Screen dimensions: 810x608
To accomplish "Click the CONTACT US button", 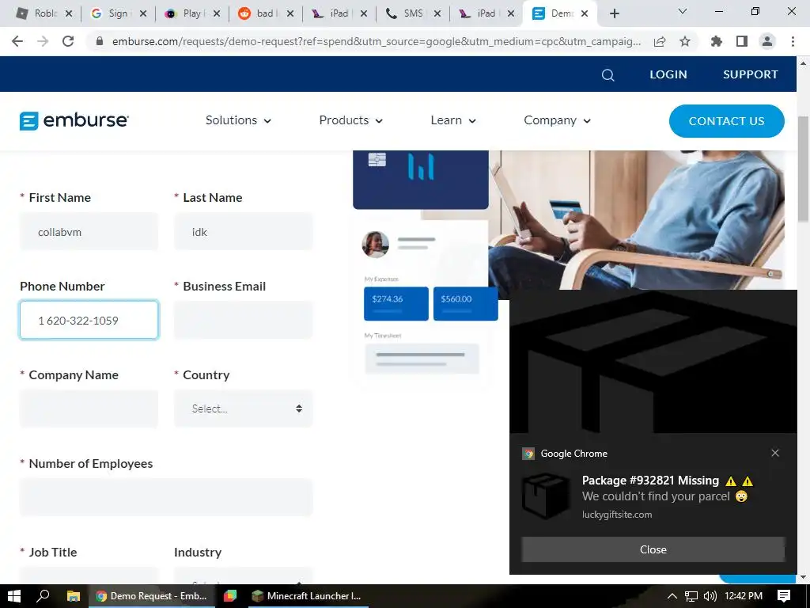I will (x=726, y=121).
